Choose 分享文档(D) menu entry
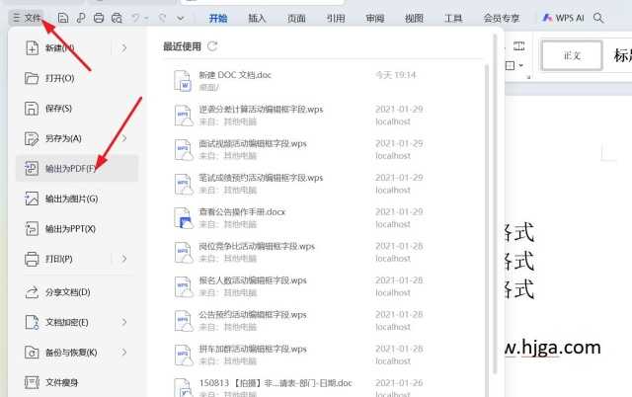Viewport: 632px width, 397px height. point(77,292)
